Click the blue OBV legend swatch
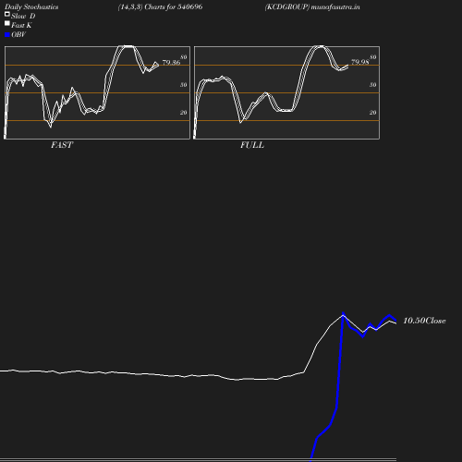The height and width of the screenshot is (462, 462). click(x=7, y=35)
